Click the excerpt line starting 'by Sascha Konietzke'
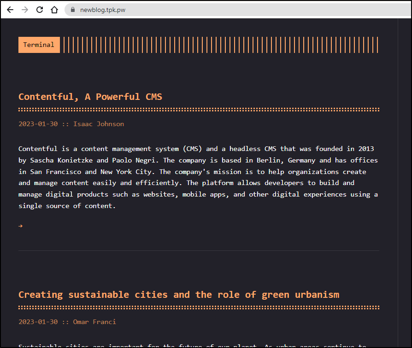 coord(198,160)
